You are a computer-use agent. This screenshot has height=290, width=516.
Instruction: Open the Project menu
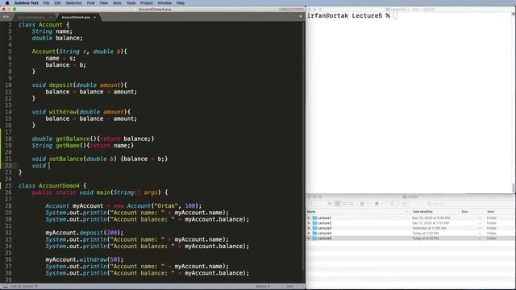pyautogui.click(x=147, y=3)
